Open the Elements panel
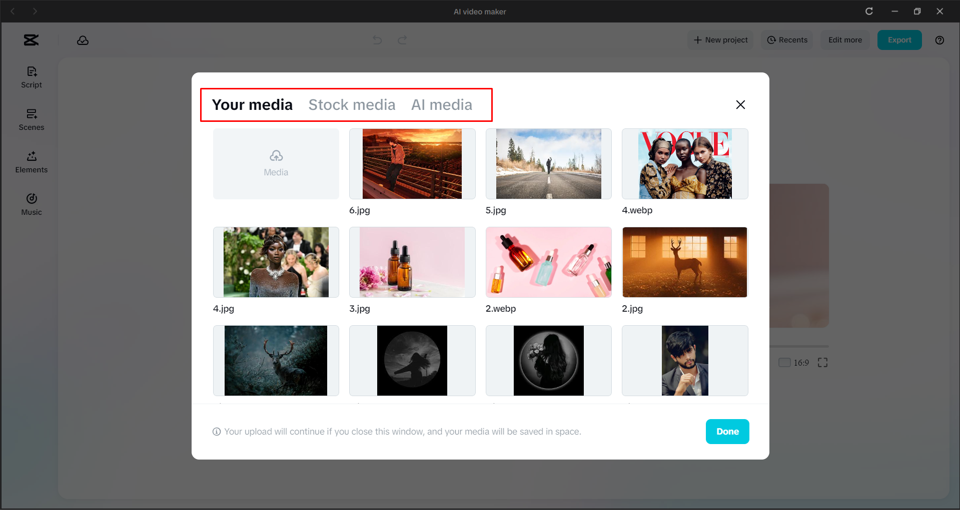This screenshot has height=510, width=960. (x=31, y=162)
